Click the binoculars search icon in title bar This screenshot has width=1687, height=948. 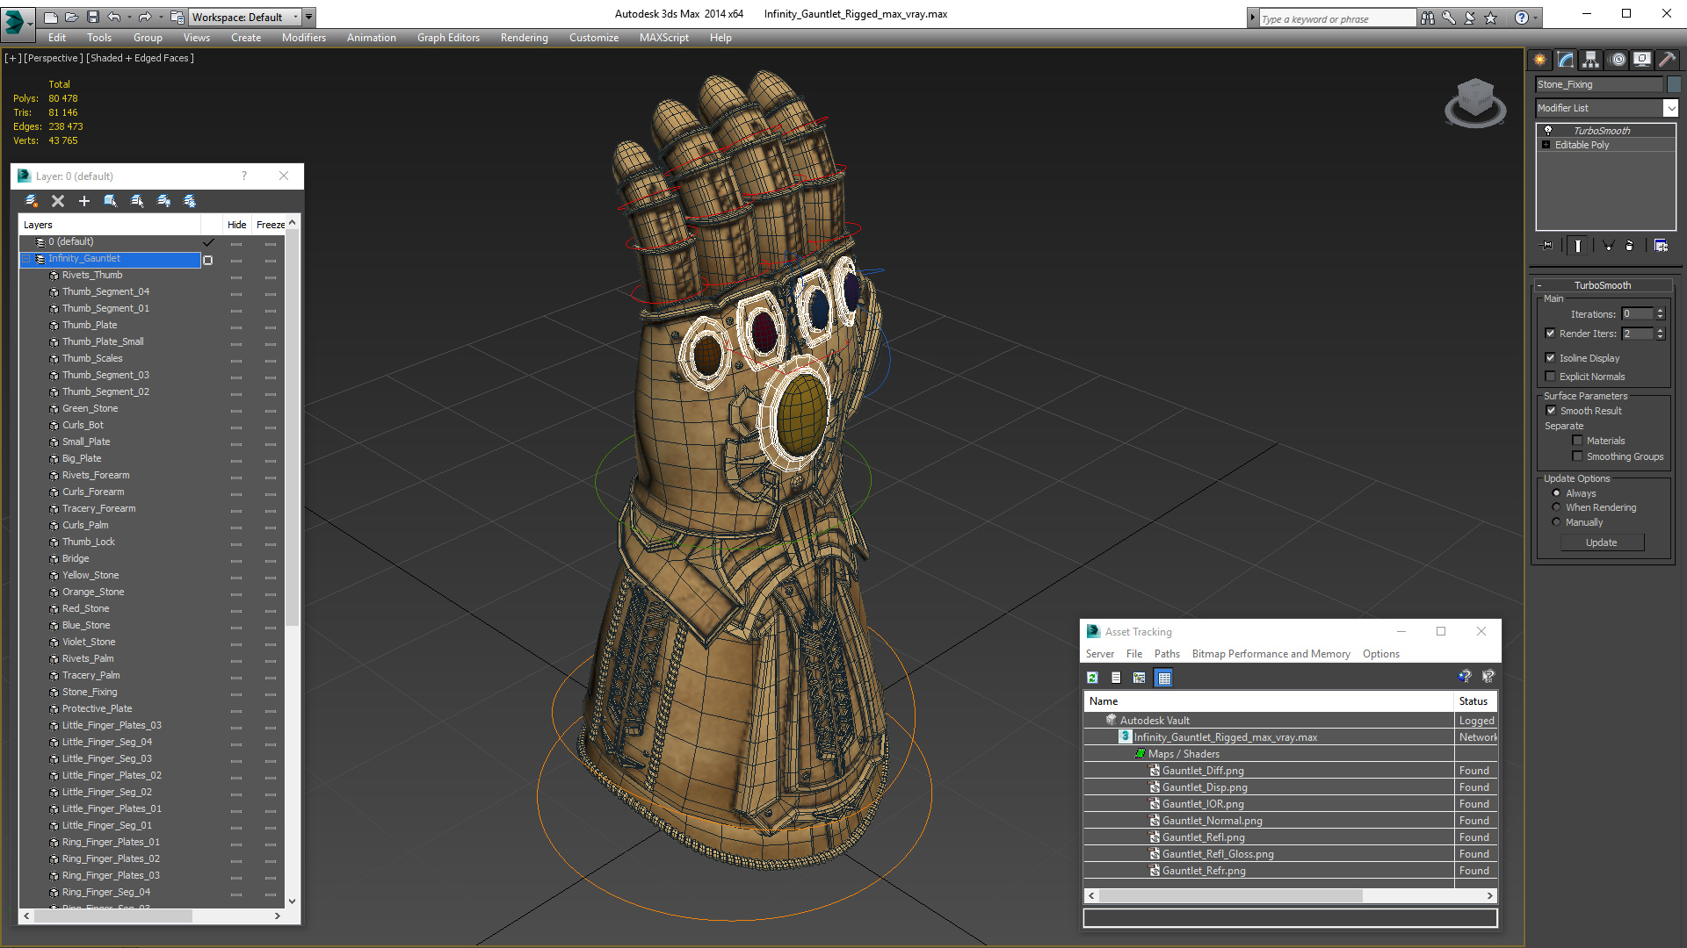1428,18
